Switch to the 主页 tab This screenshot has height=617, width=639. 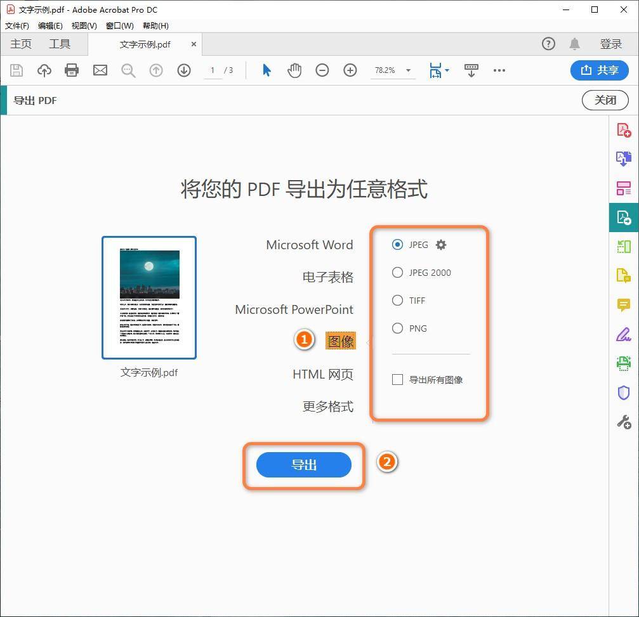click(21, 44)
